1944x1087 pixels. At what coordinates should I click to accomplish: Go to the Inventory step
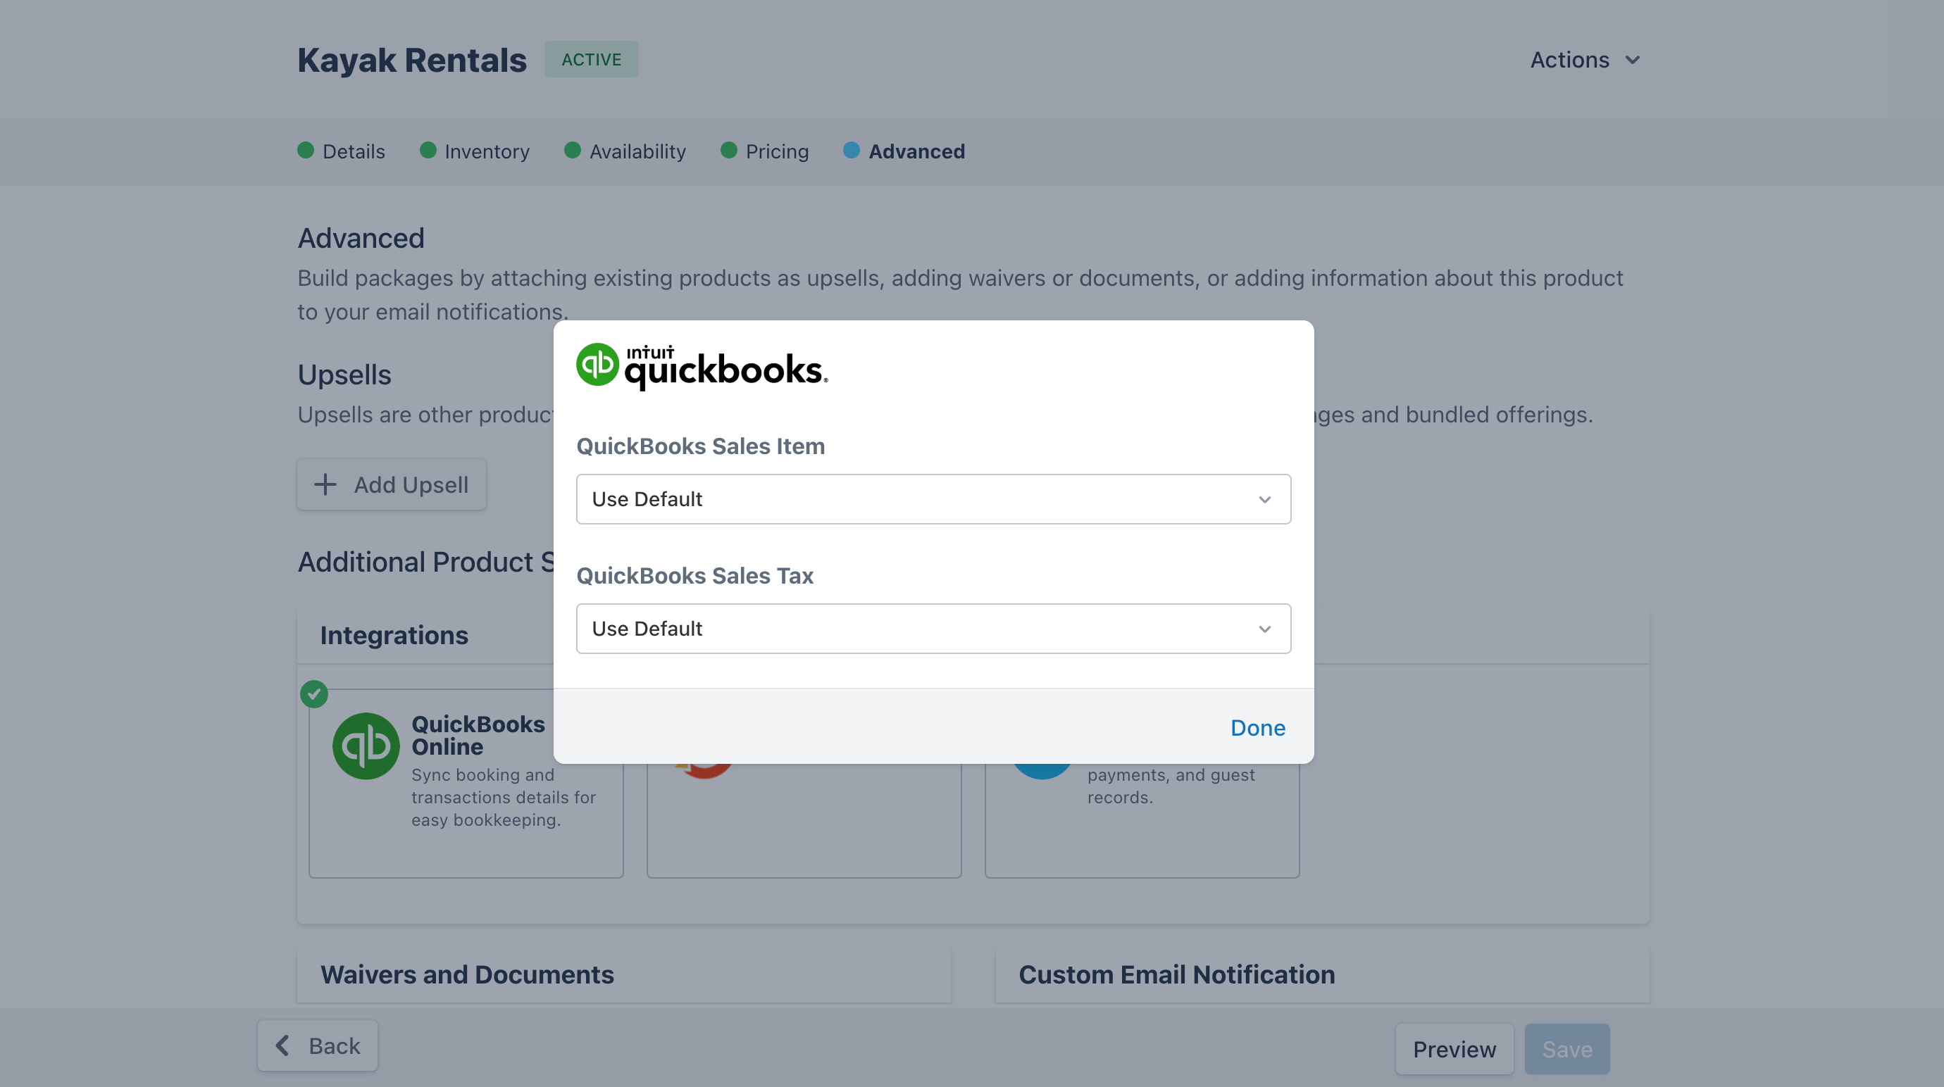pos(475,151)
